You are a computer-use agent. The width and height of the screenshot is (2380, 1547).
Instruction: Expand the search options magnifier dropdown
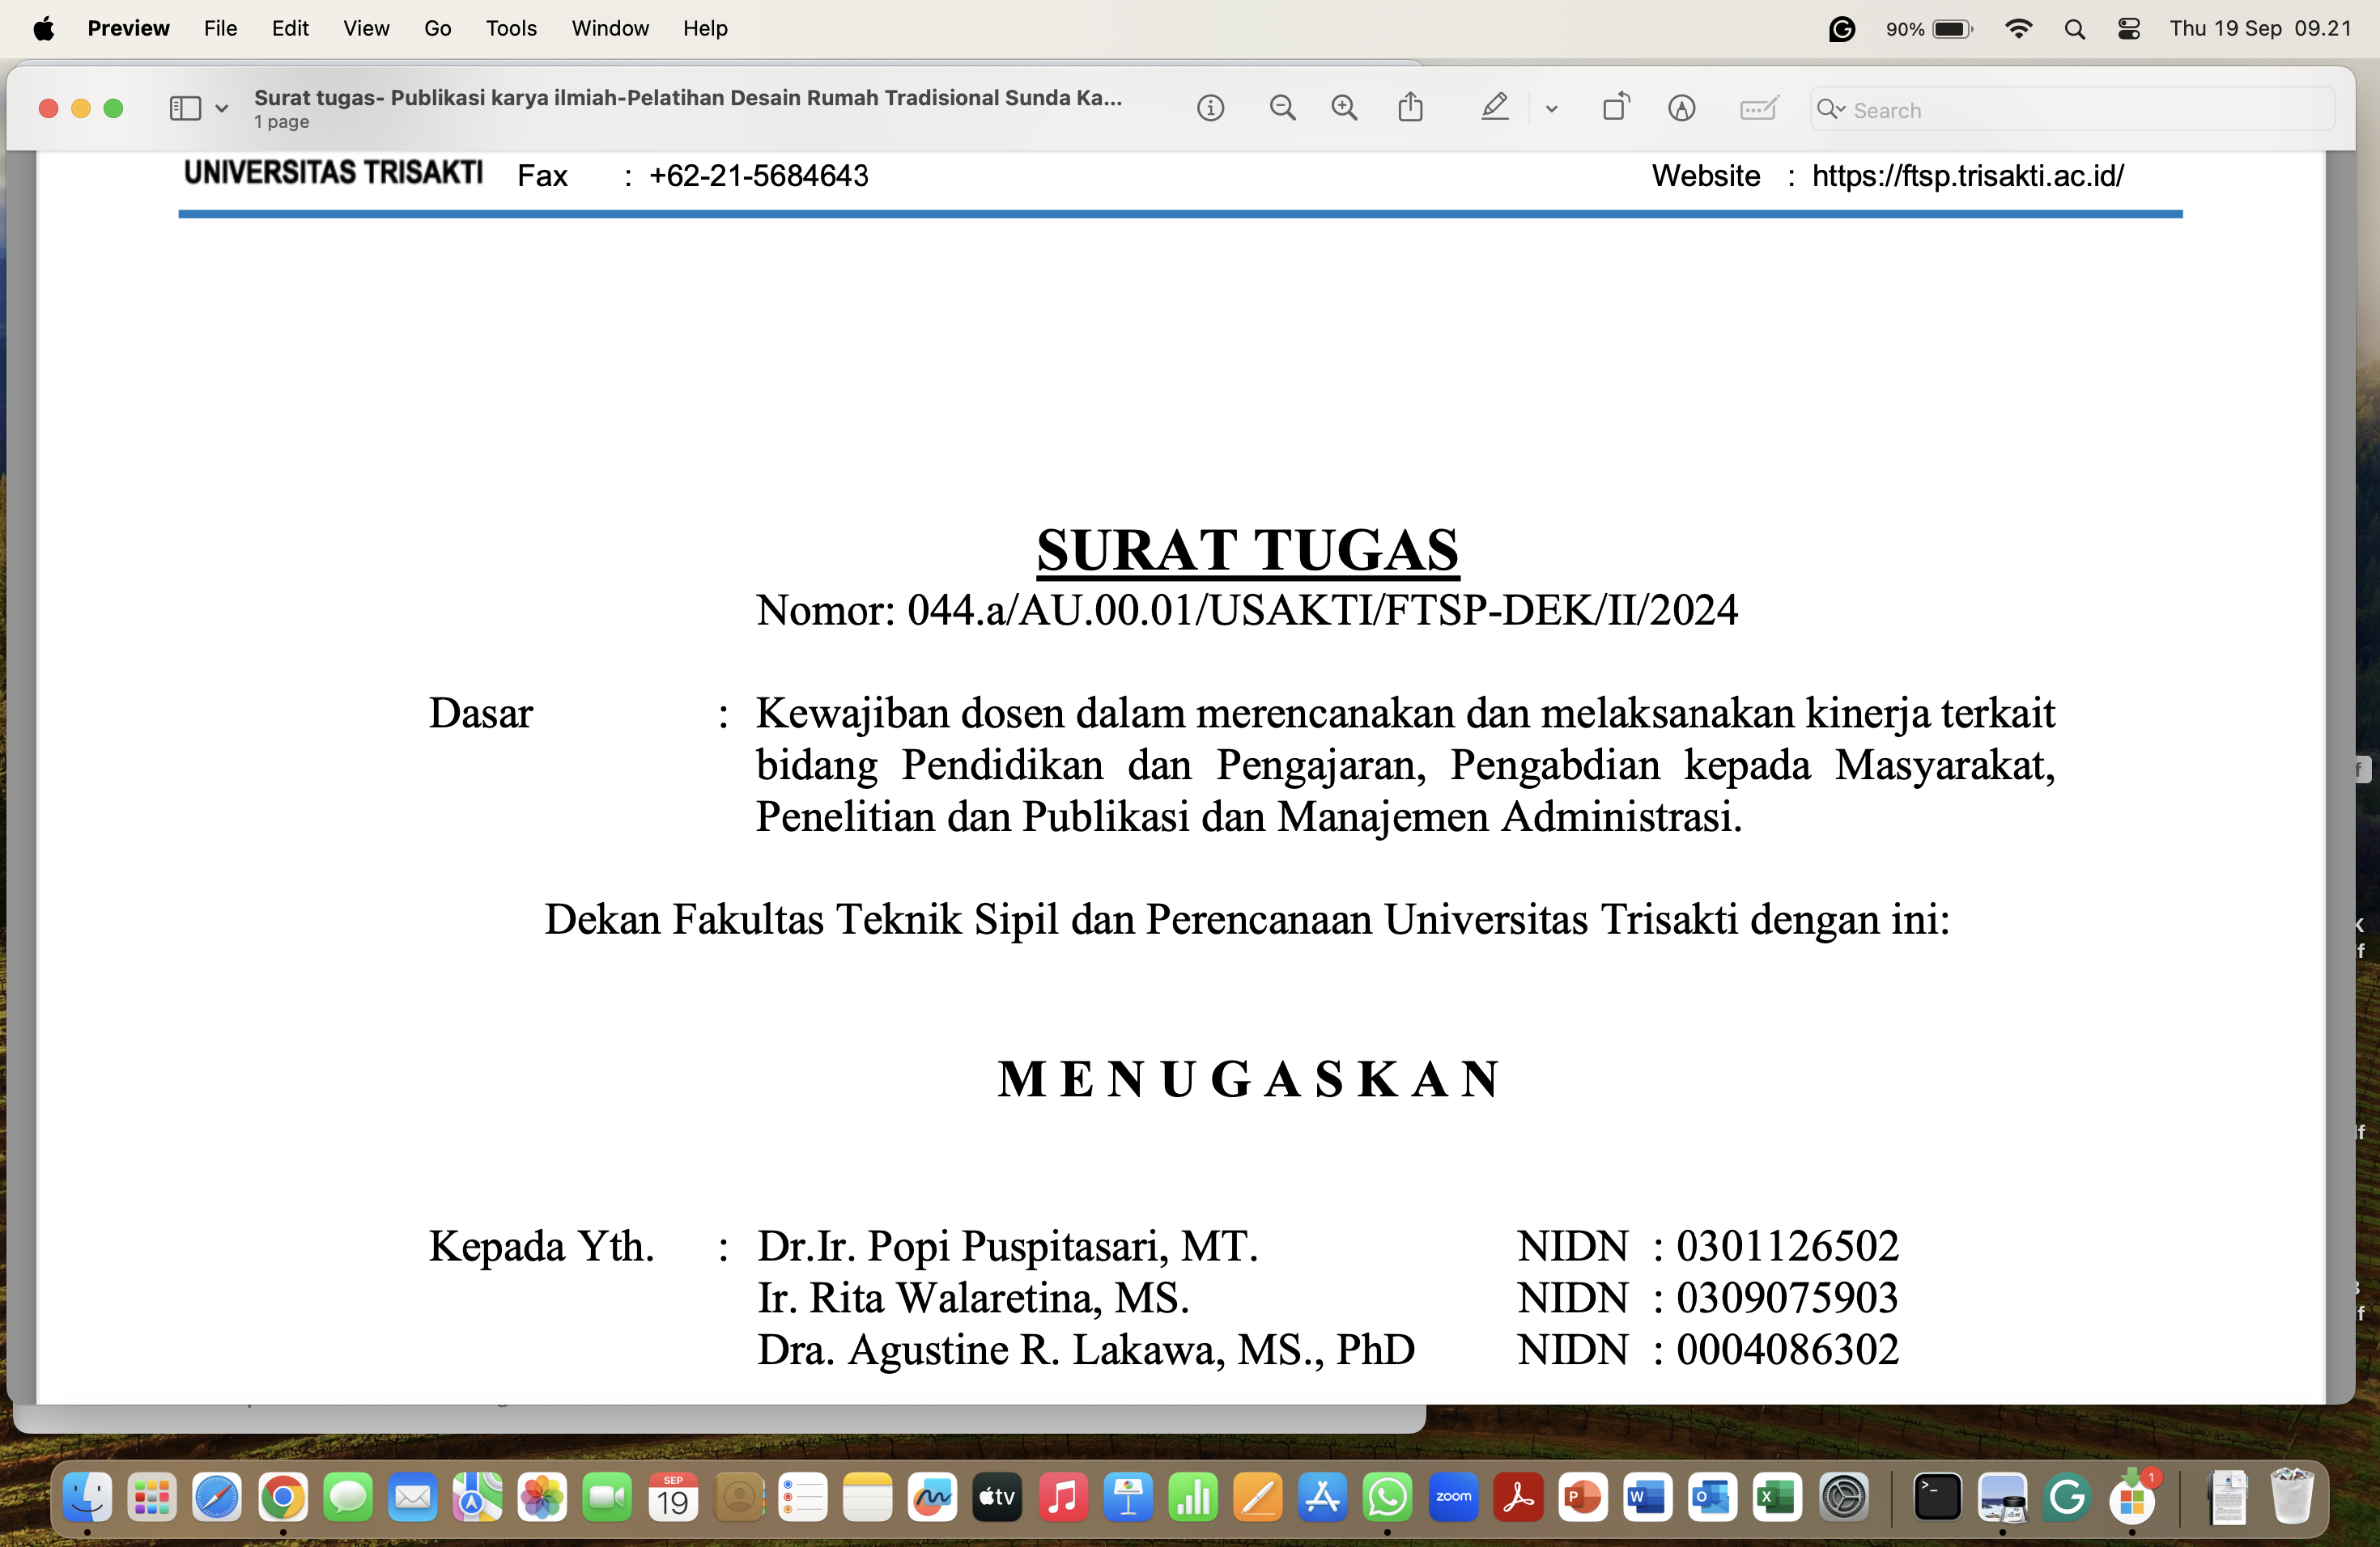tap(1831, 109)
